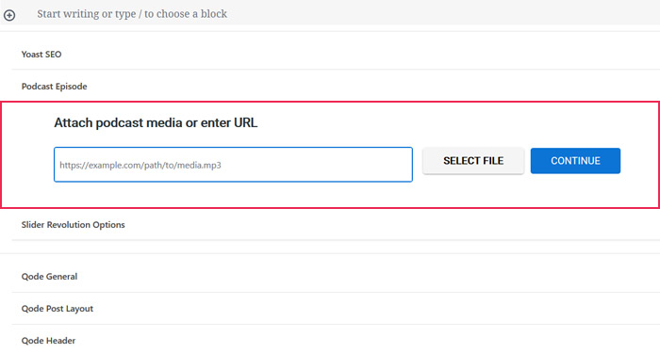Click the SELECT FILE button
660x353 pixels.
pyautogui.click(x=473, y=161)
